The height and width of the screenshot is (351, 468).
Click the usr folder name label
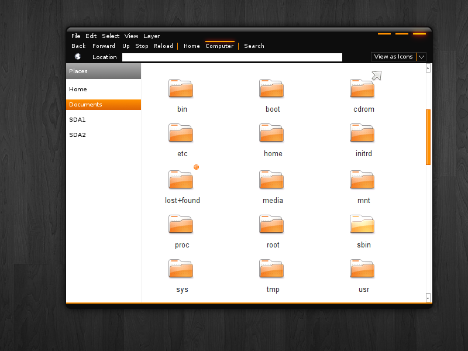364,290
